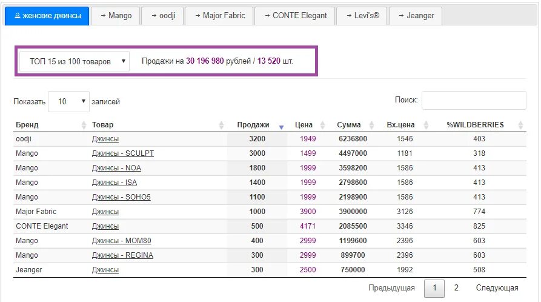Viewport: 541px width, 302px height.
Task: Click the Джинсы - REGINA link
Action: click(122, 255)
